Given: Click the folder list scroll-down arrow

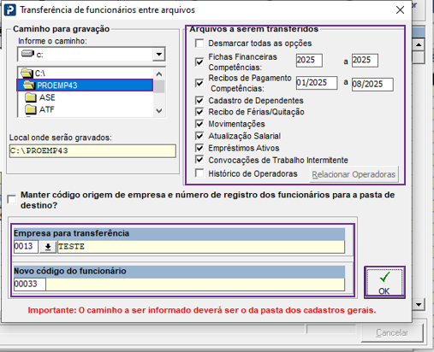Looking at the screenshot, I should (159, 110).
